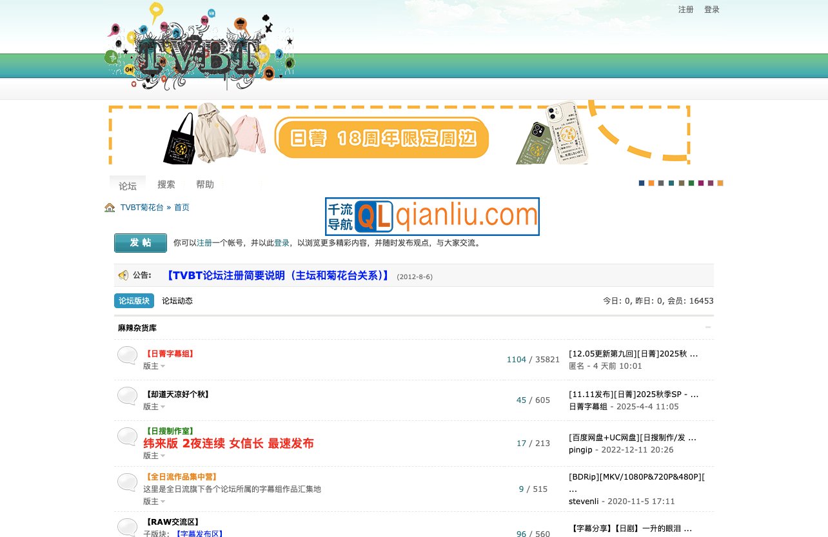The height and width of the screenshot is (537, 828).
Task: Expand 版主 dropdown under 全日流作品集中营
Action: point(154,502)
